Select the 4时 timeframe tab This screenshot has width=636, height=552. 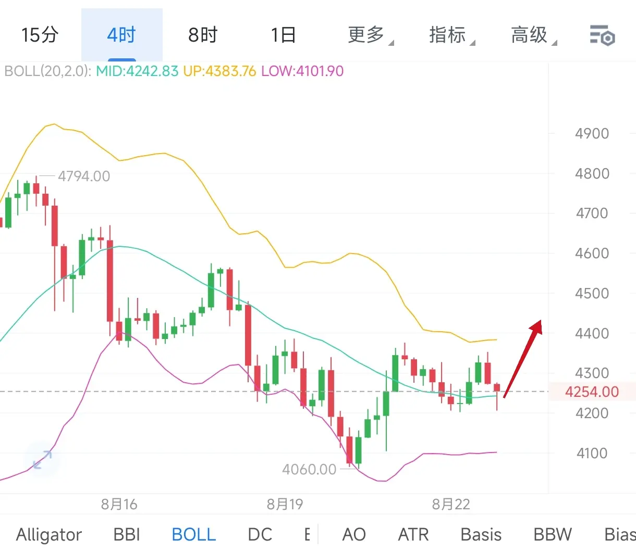click(121, 35)
